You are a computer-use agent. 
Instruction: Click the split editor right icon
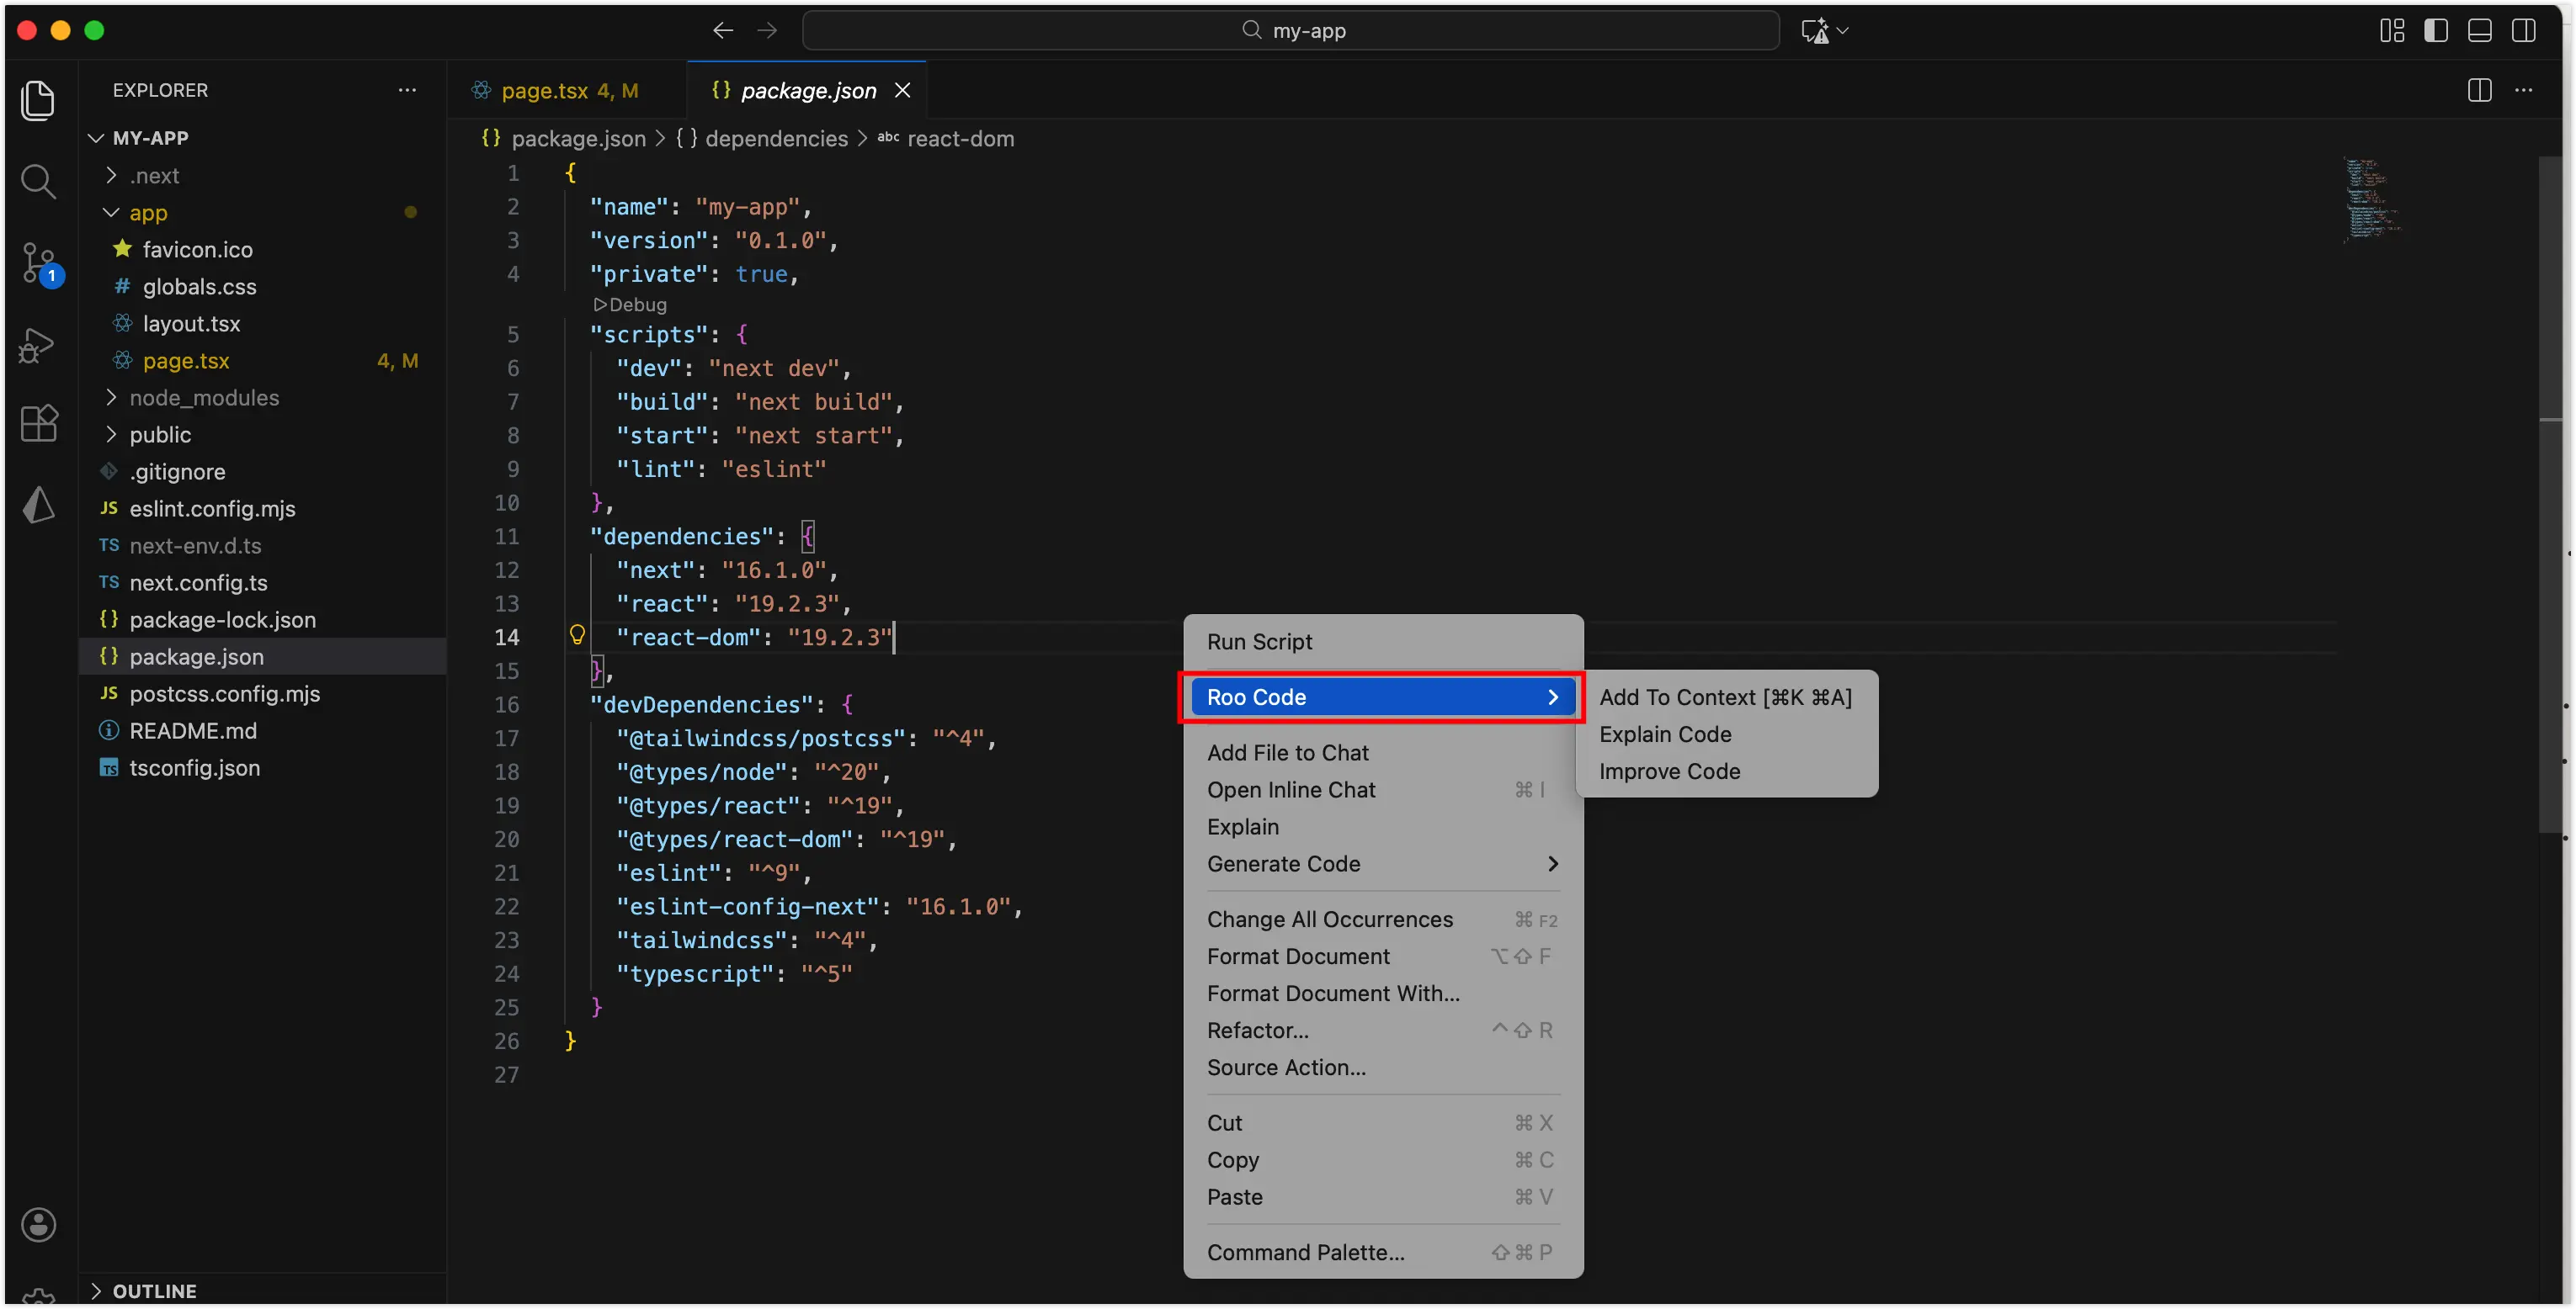pos(2479,90)
